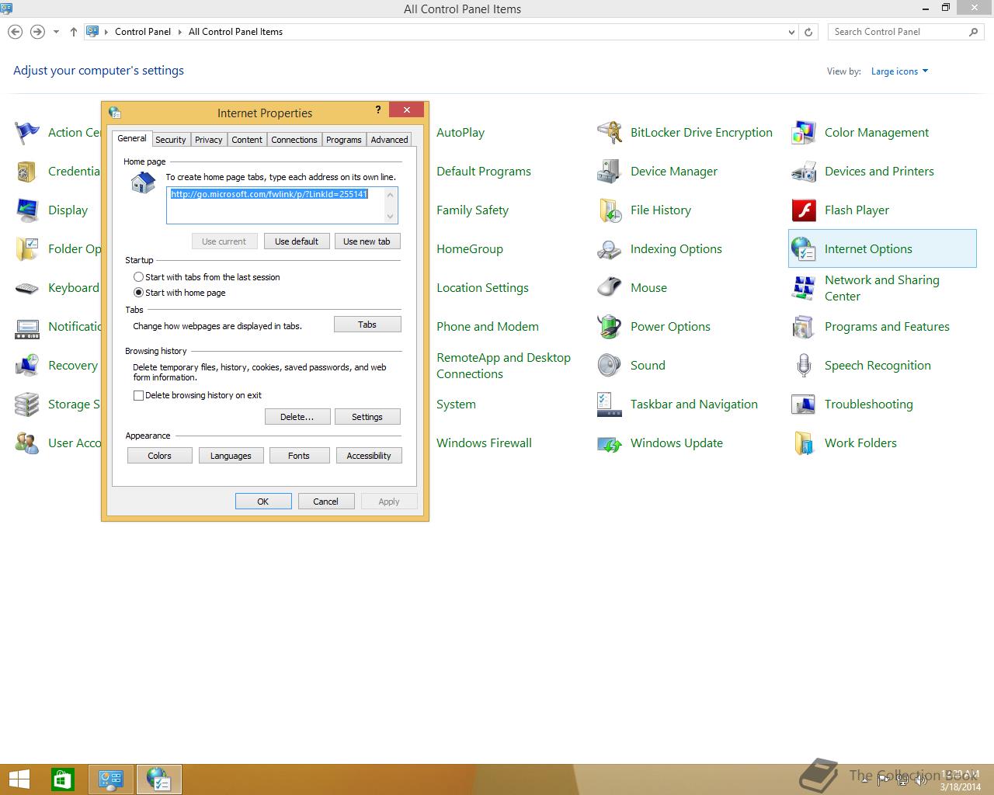Image resolution: width=994 pixels, height=795 pixels.
Task: Open the Windows Update icon
Action: 610,443
